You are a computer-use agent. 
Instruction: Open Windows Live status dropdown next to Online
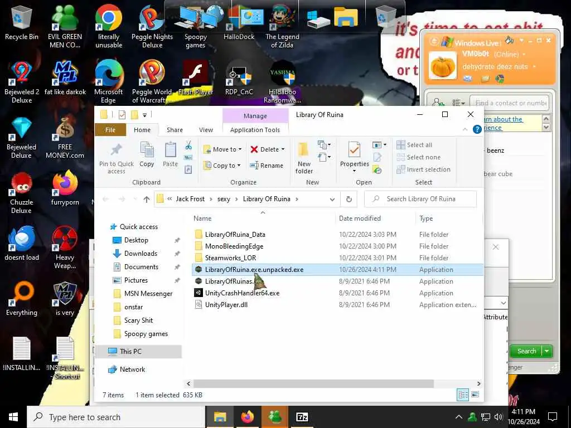click(524, 54)
